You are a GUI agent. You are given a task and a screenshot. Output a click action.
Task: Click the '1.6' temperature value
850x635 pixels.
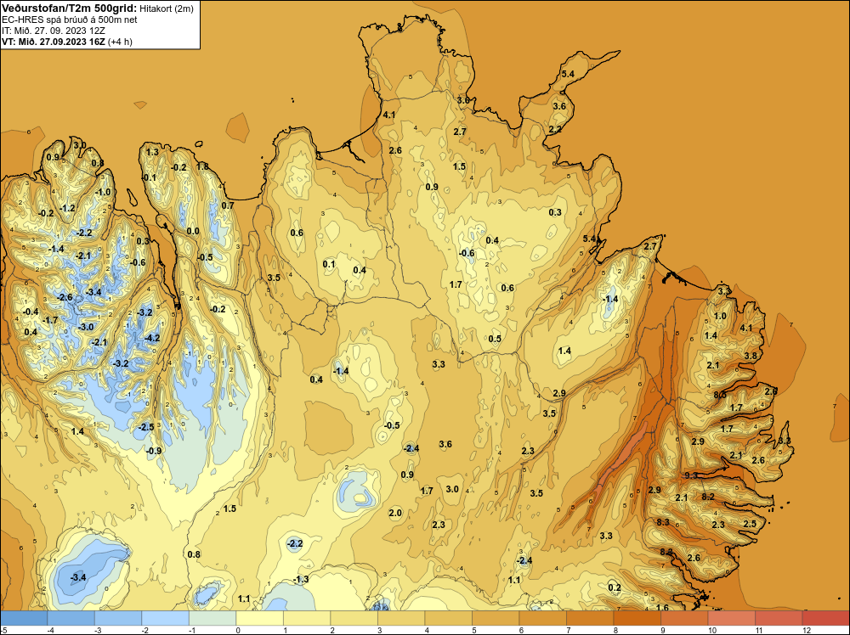coord(662,608)
